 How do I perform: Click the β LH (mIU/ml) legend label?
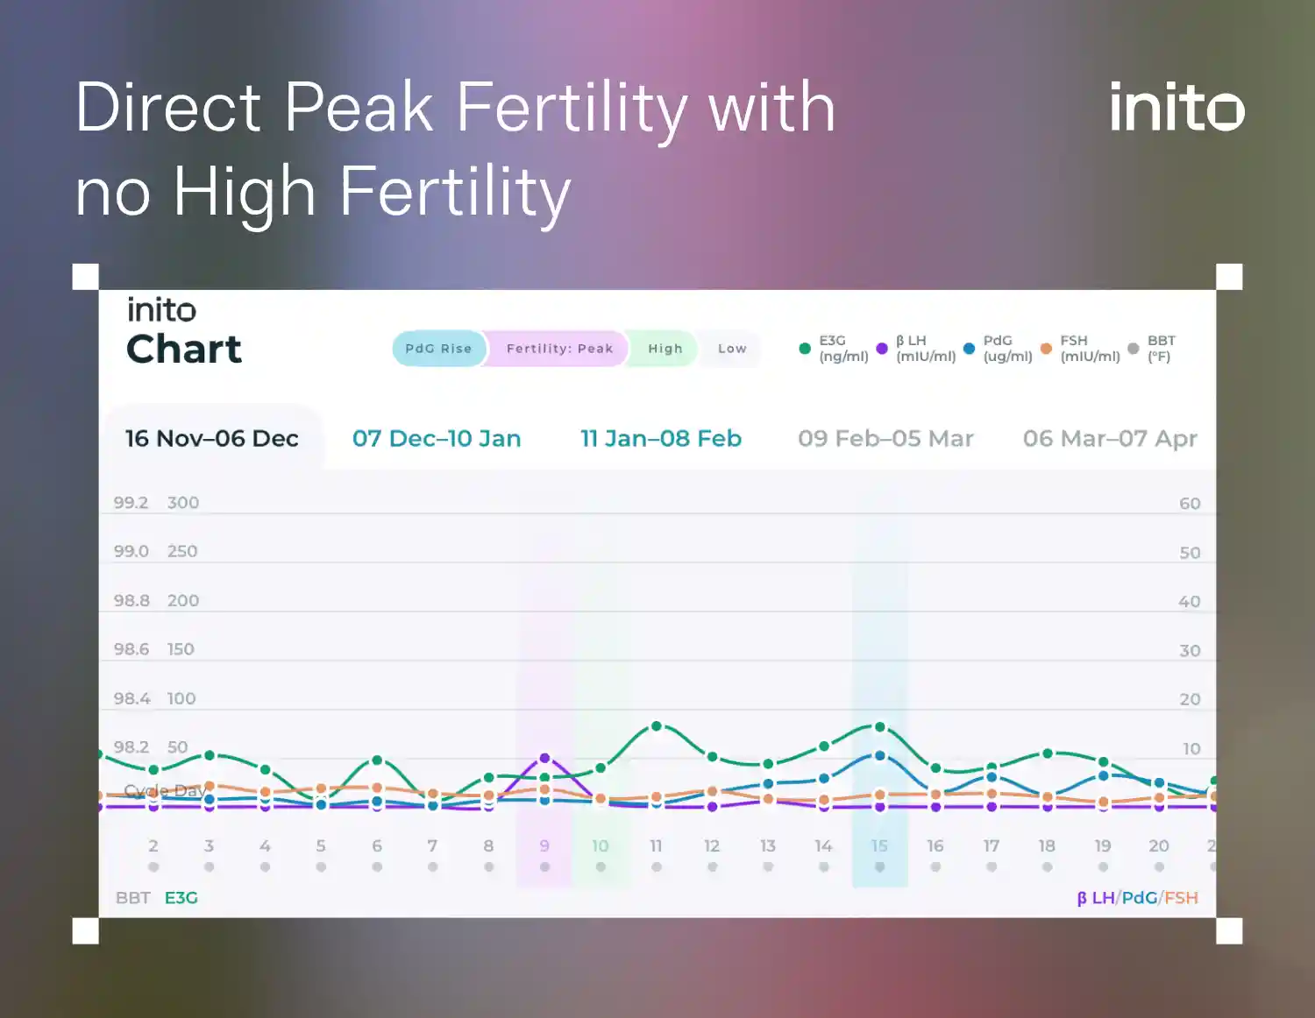point(926,349)
